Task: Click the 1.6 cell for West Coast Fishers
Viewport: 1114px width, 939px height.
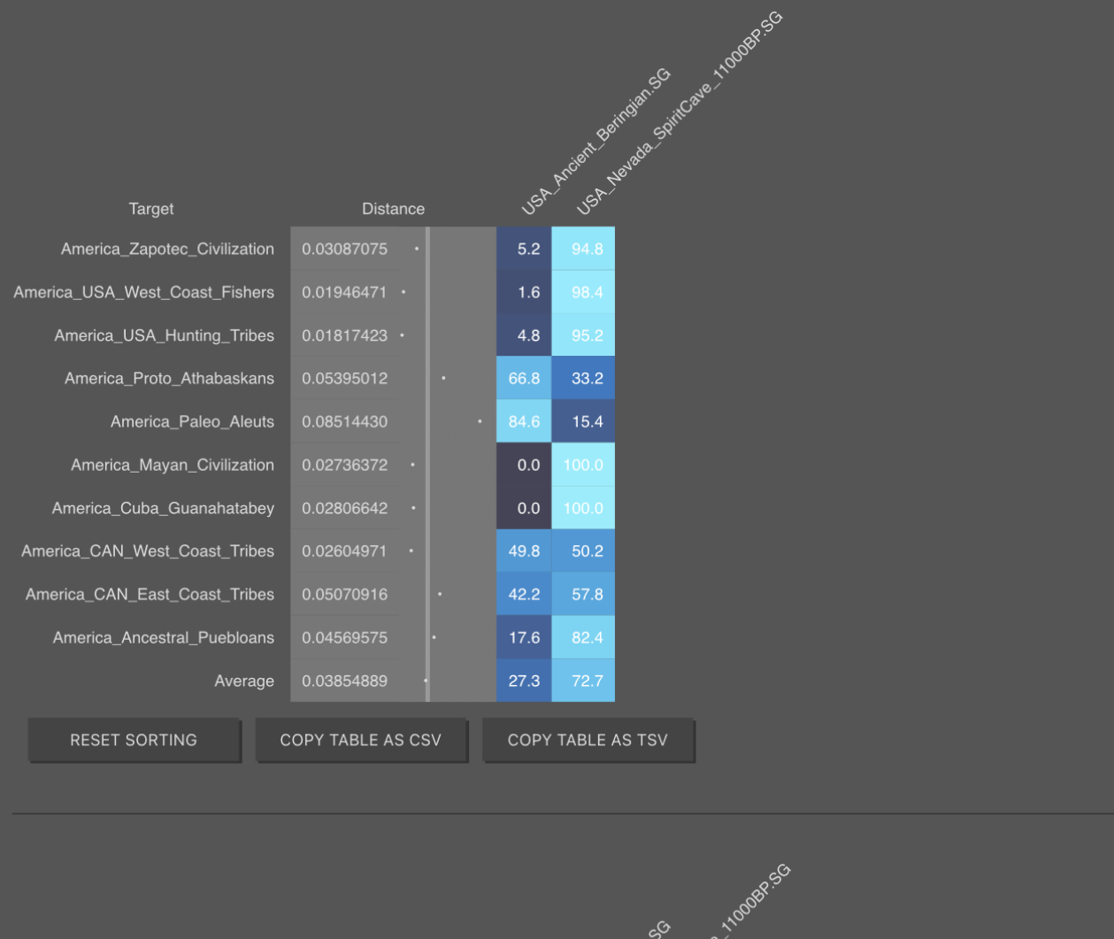Action: pos(524,292)
